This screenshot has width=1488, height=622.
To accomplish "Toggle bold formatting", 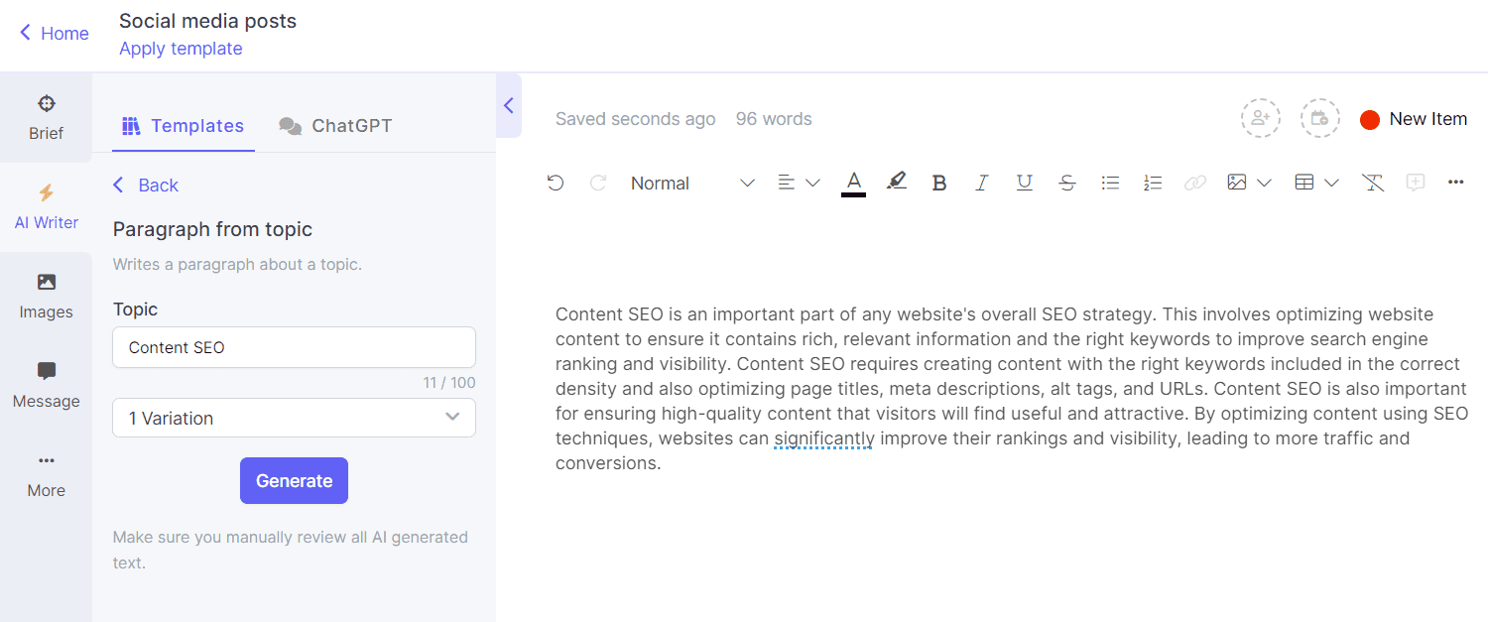I will tap(939, 183).
